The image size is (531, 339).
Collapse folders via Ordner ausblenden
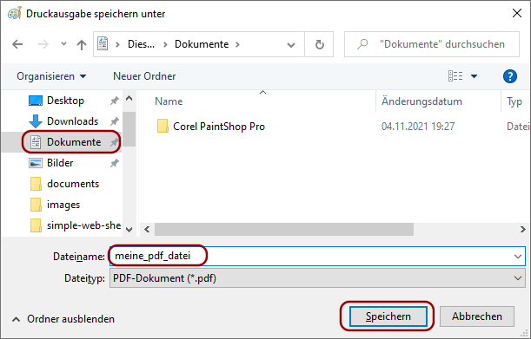(x=63, y=319)
